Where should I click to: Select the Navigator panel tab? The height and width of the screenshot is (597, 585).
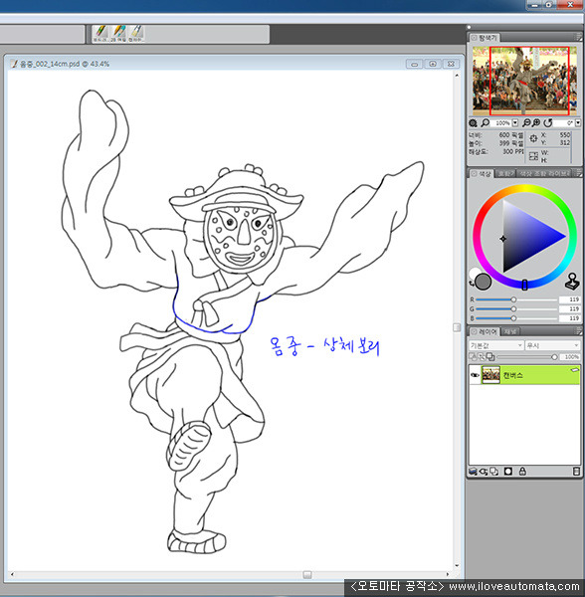(484, 38)
